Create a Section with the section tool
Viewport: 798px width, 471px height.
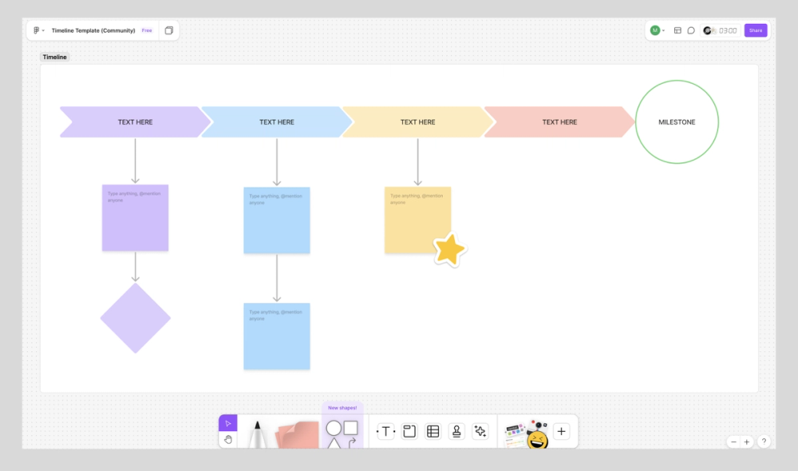[409, 430]
